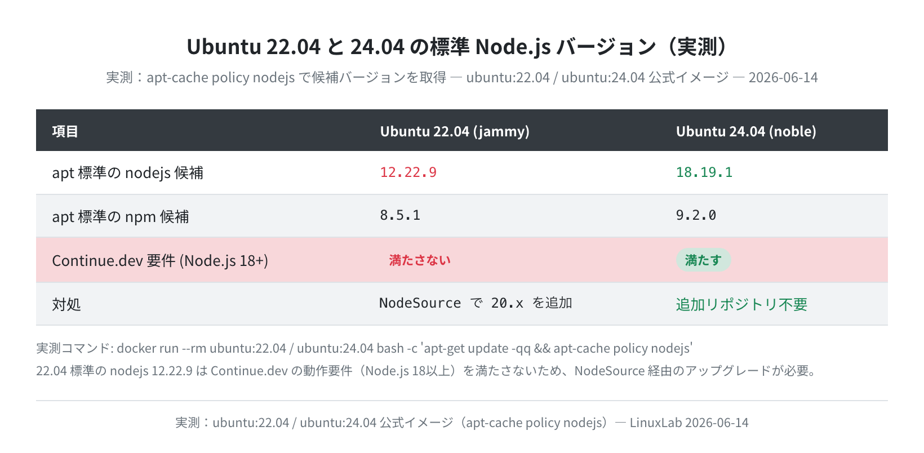Image resolution: width=924 pixels, height=453 pixels.
Task: Click the npm version '8.5.1'
Action: [x=400, y=215]
